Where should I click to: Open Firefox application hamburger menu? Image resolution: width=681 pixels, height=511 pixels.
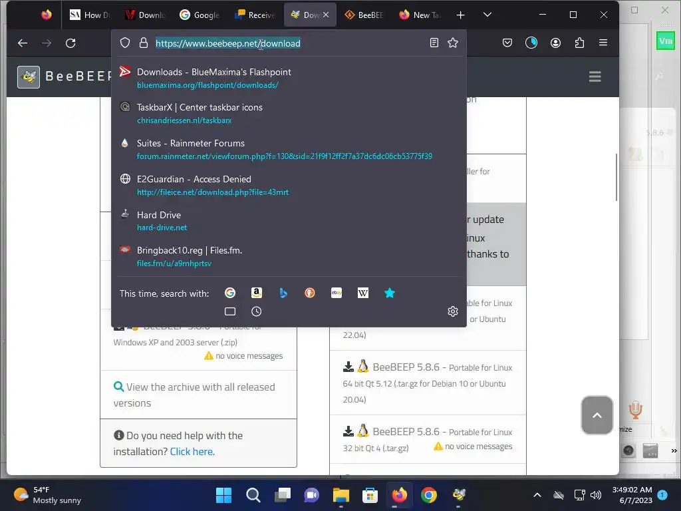603,43
